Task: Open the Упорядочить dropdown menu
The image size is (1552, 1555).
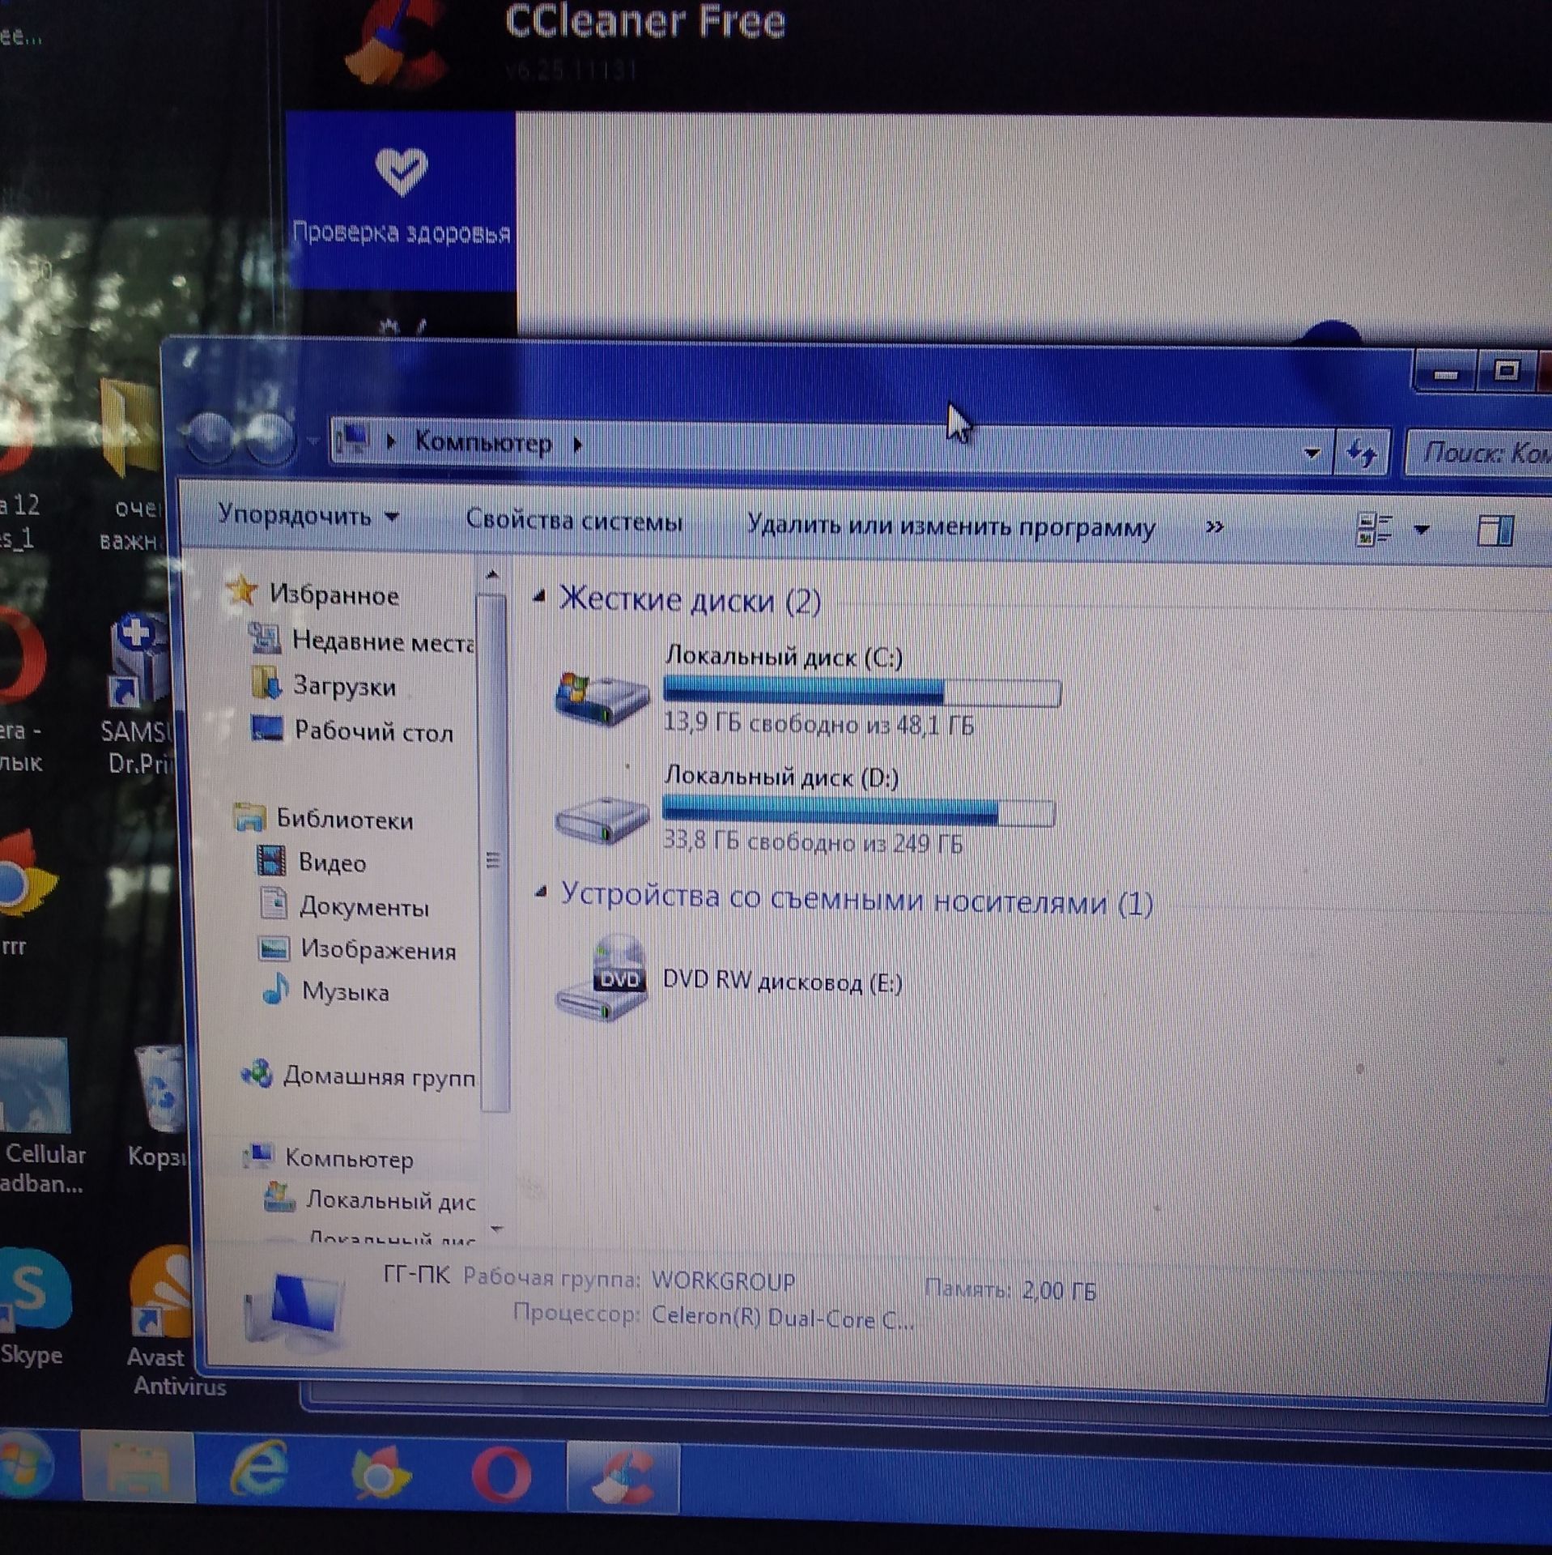Action: click(x=308, y=515)
